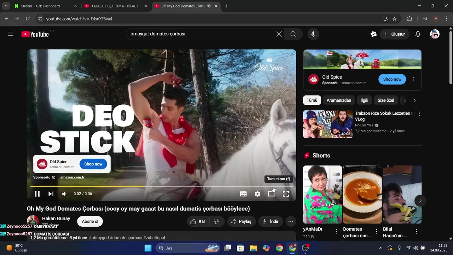
Task: Open the Microsoft Store taskbar icon
Action: point(240,248)
